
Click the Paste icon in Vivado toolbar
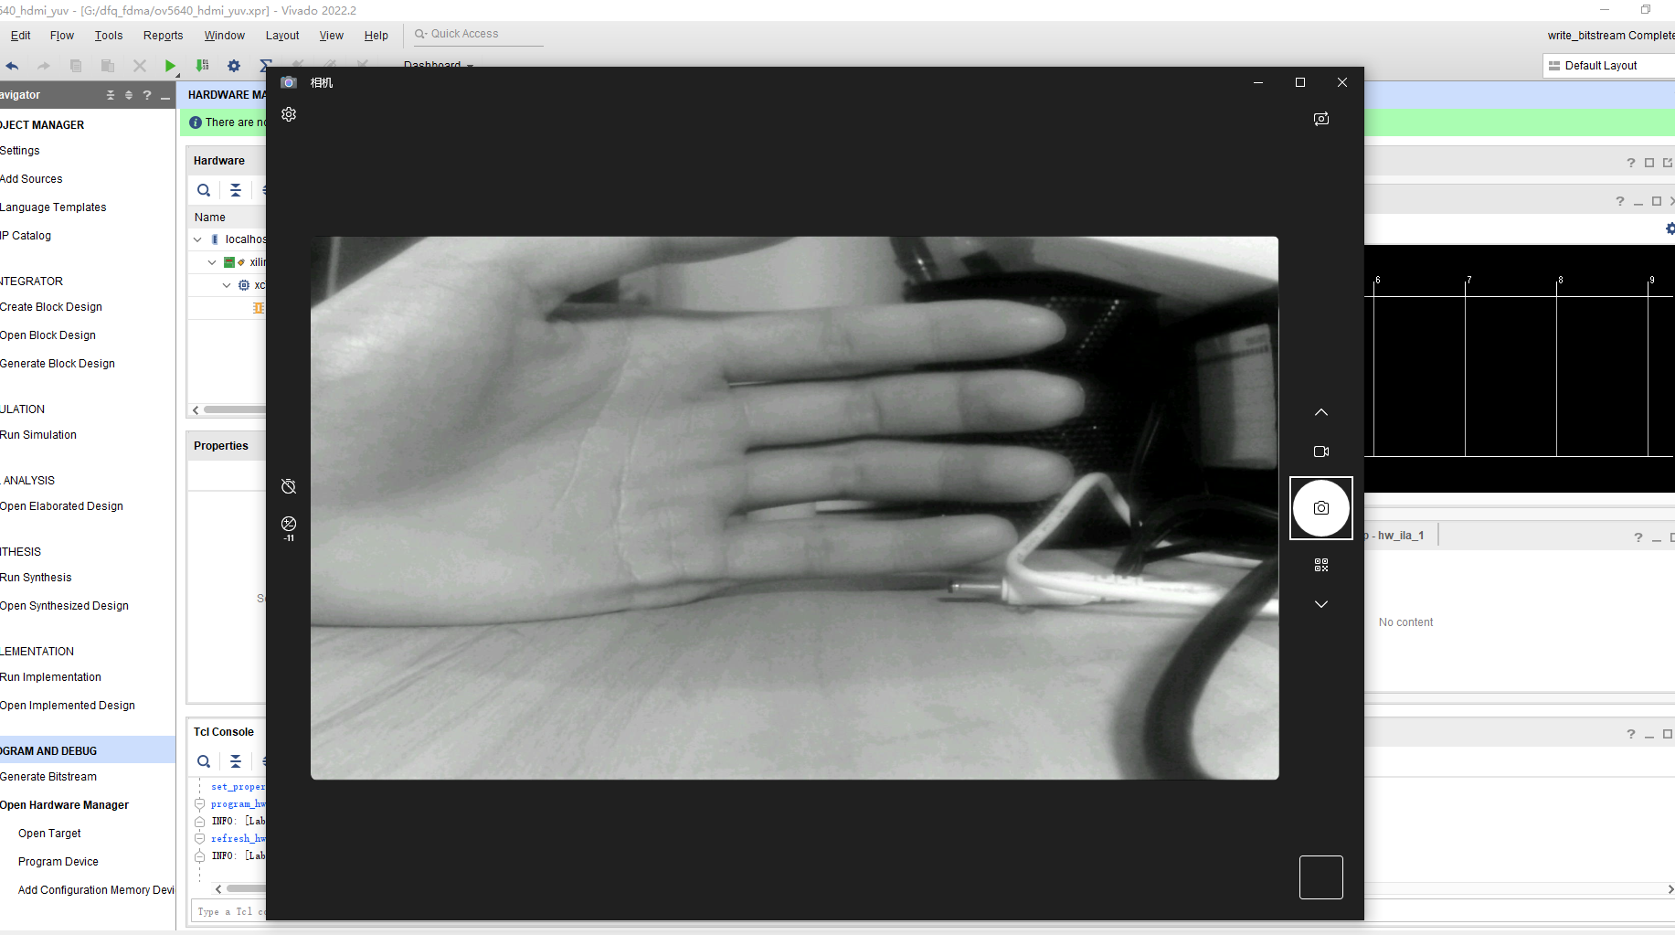107,66
